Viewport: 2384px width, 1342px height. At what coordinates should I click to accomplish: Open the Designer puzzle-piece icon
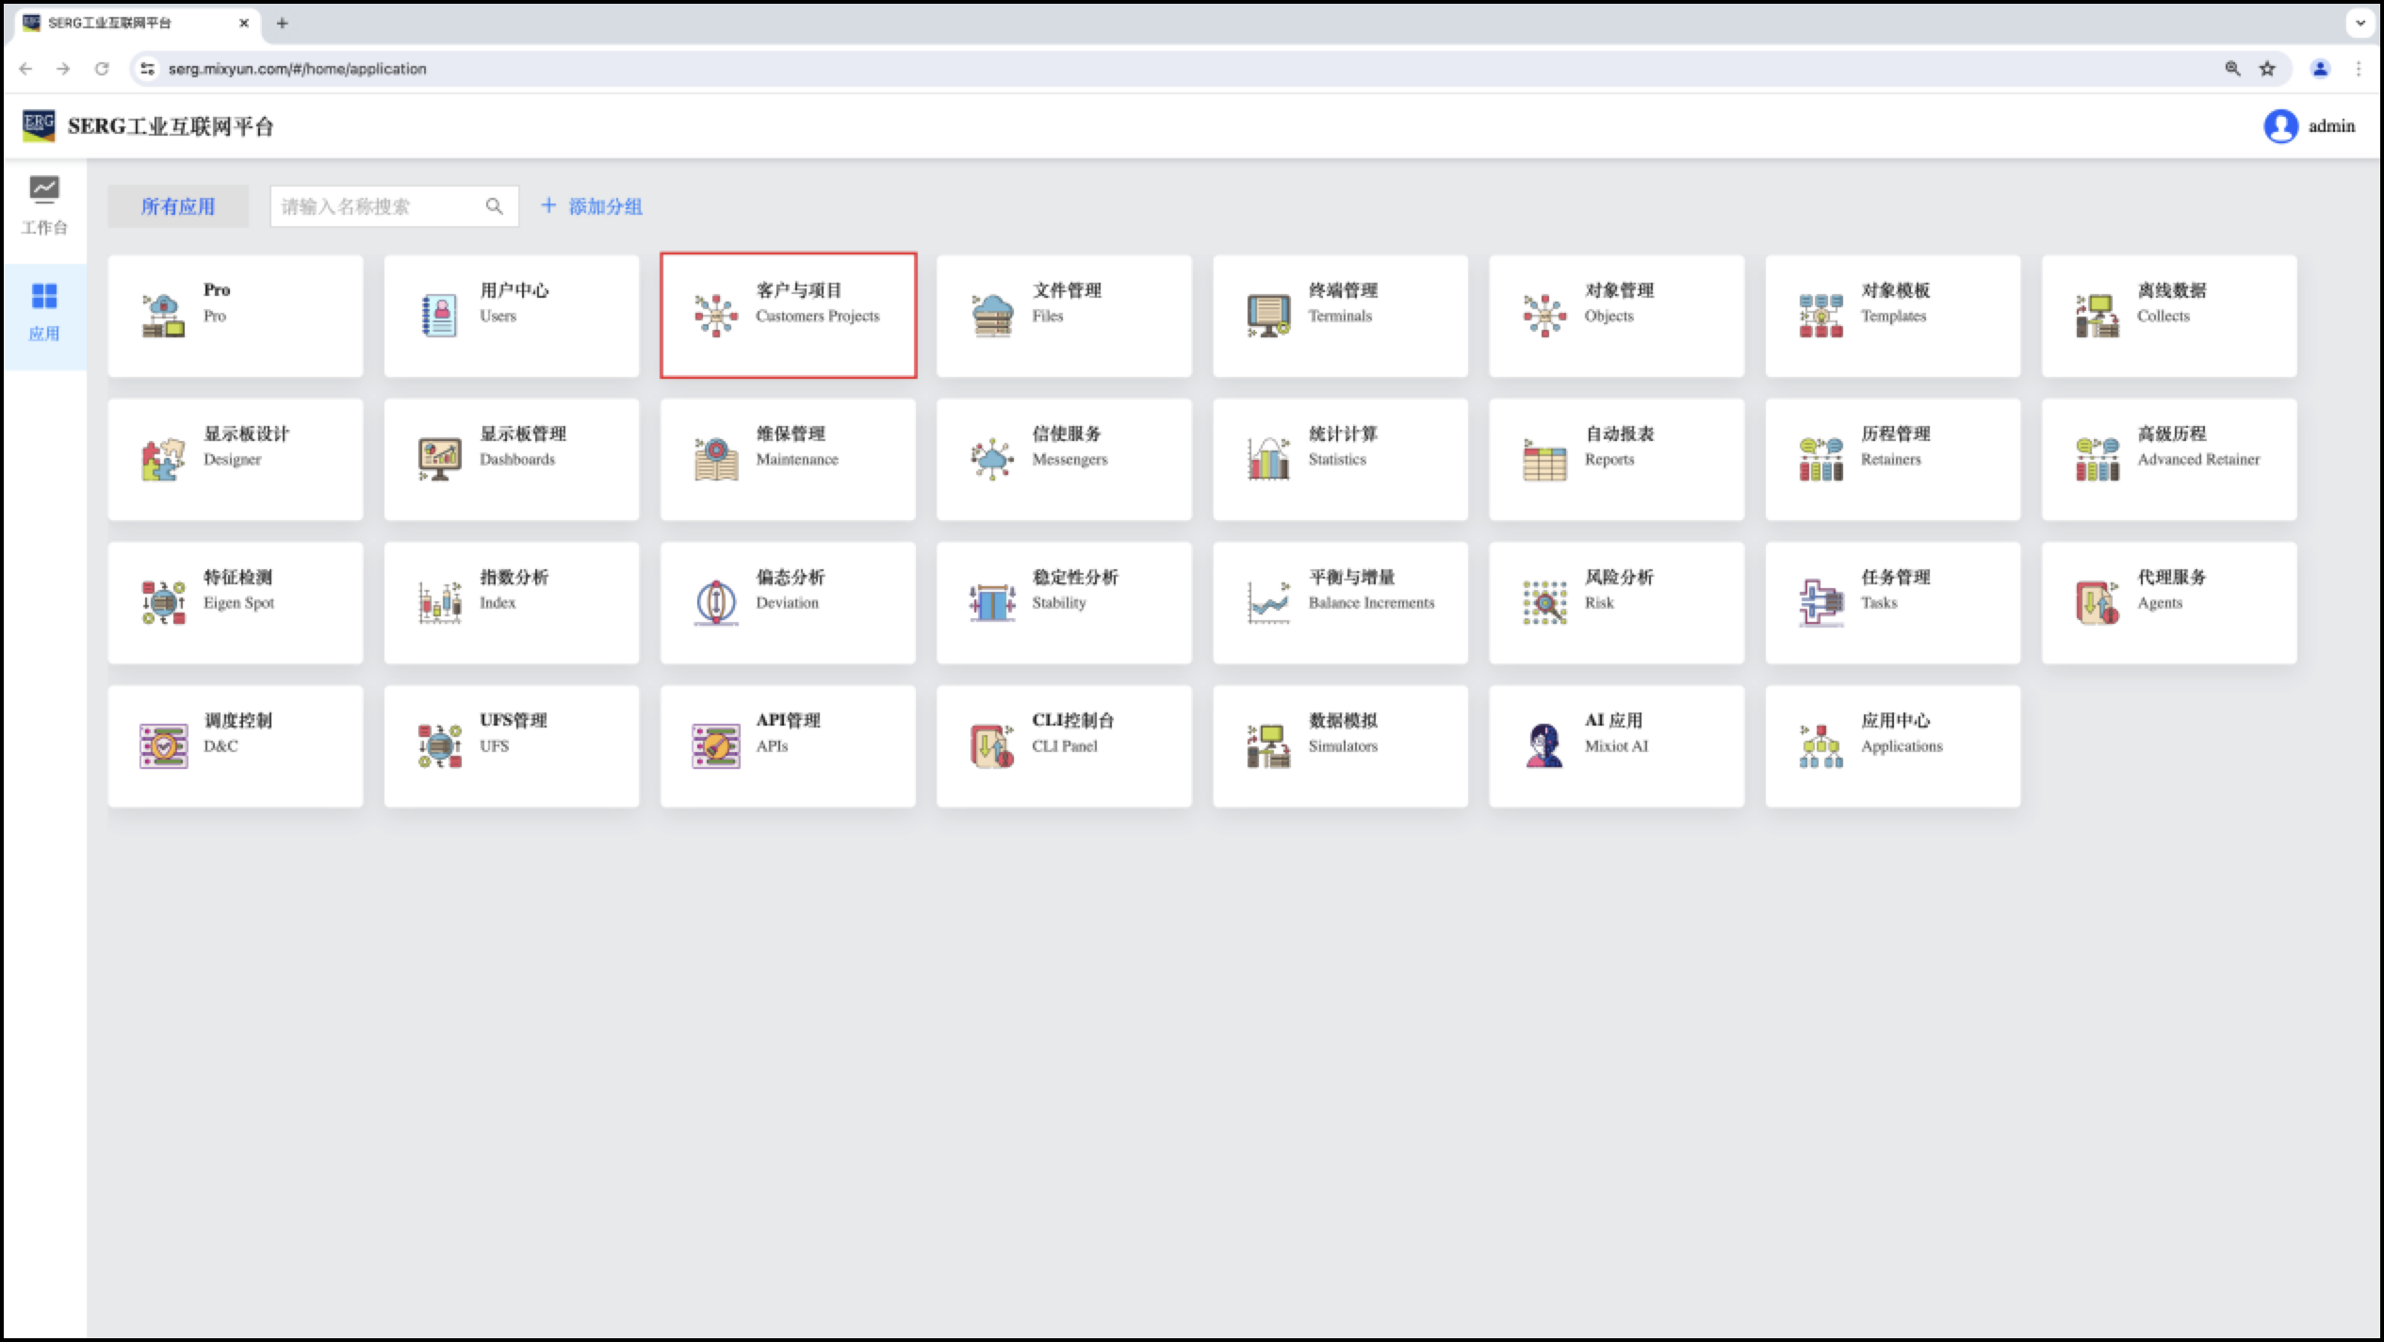pyautogui.click(x=163, y=459)
